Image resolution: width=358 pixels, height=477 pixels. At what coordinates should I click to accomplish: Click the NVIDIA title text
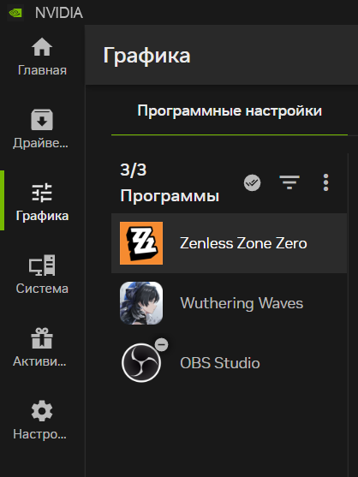[59, 13]
